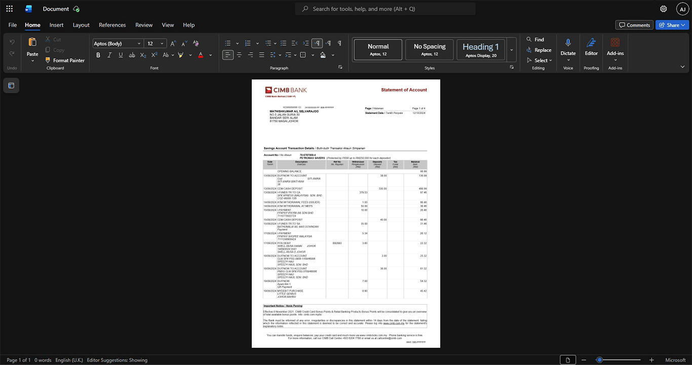This screenshot has height=365, width=692.
Task: Click the Undo arrow icon
Action: tap(12, 42)
